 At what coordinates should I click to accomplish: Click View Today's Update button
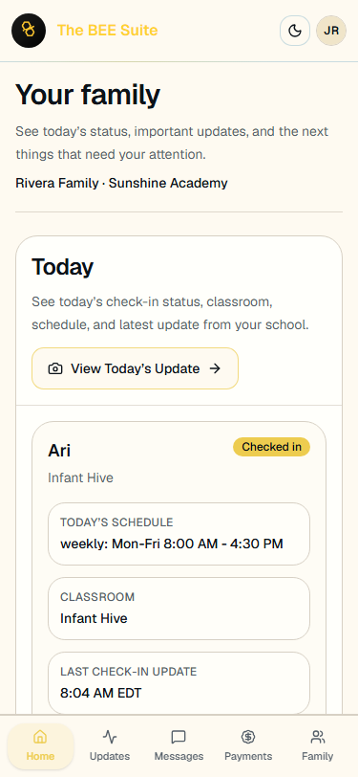tap(135, 368)
